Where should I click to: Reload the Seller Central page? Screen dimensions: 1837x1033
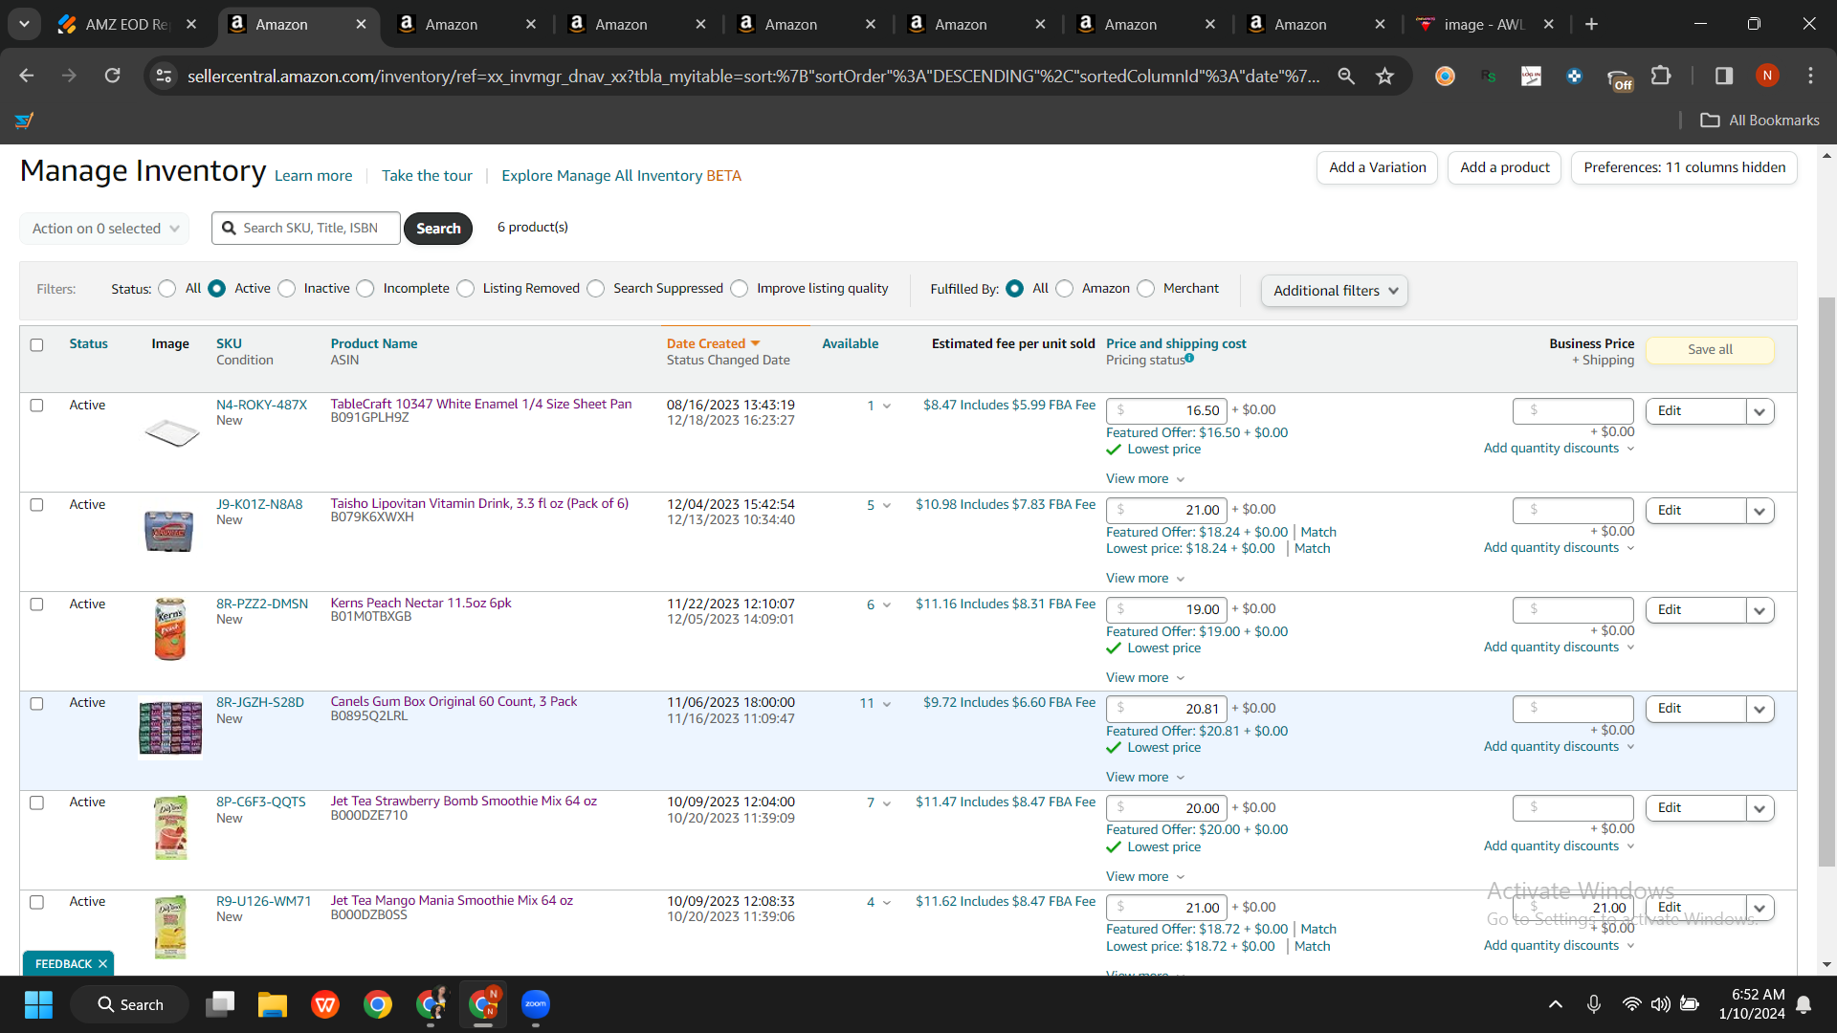[113, 76]
